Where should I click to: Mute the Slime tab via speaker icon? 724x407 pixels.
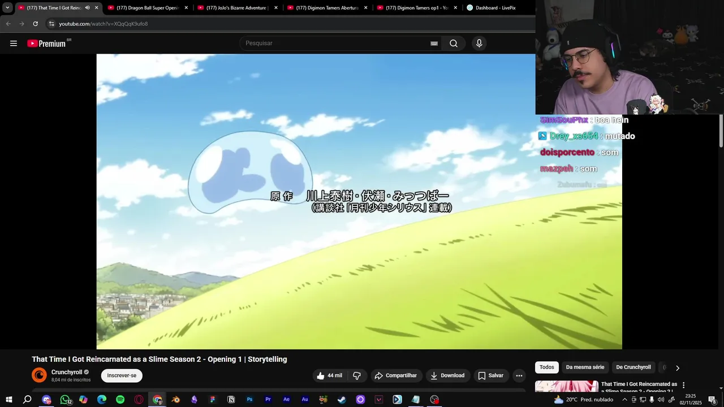(x=87, y=8)
